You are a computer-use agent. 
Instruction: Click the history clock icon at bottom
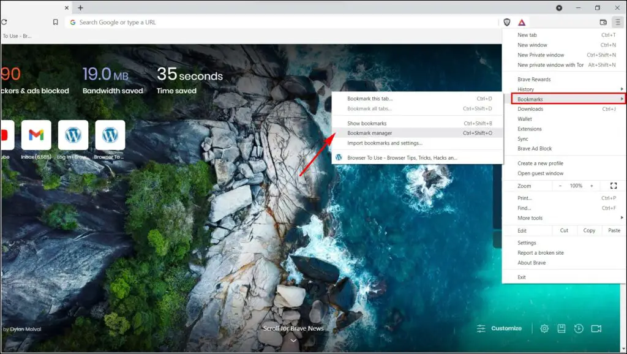[x=579, y=328]
